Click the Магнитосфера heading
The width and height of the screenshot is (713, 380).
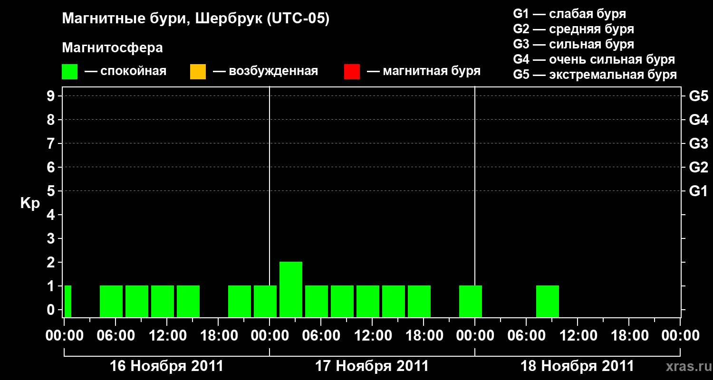(112, 48)
